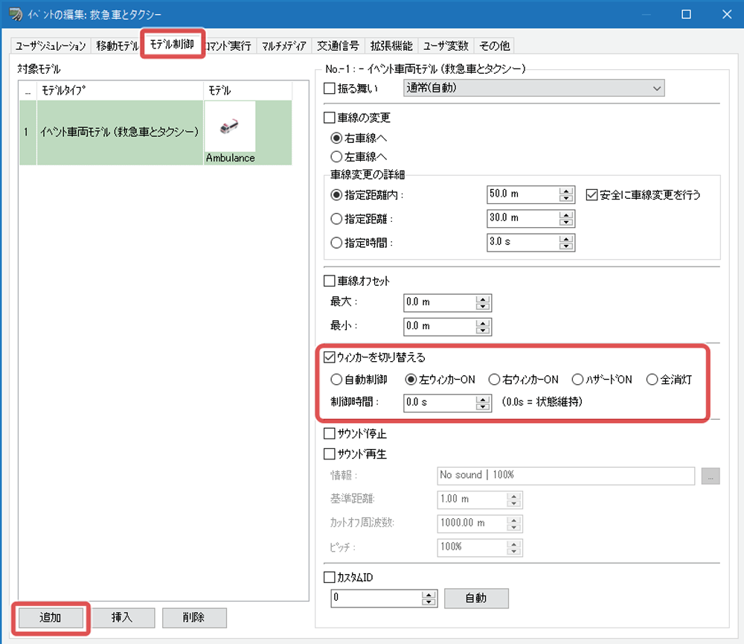Increase カスタムID with the up arrow
The image size is (744, 644).
click(429, 595)
